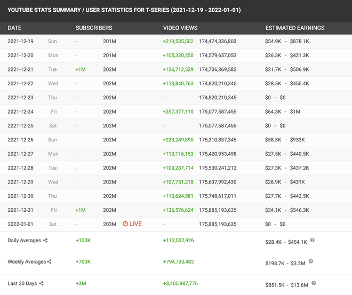The image size is (352, 295).
Task: Click views gain +136,576,624
Action: tap(178, 210)
